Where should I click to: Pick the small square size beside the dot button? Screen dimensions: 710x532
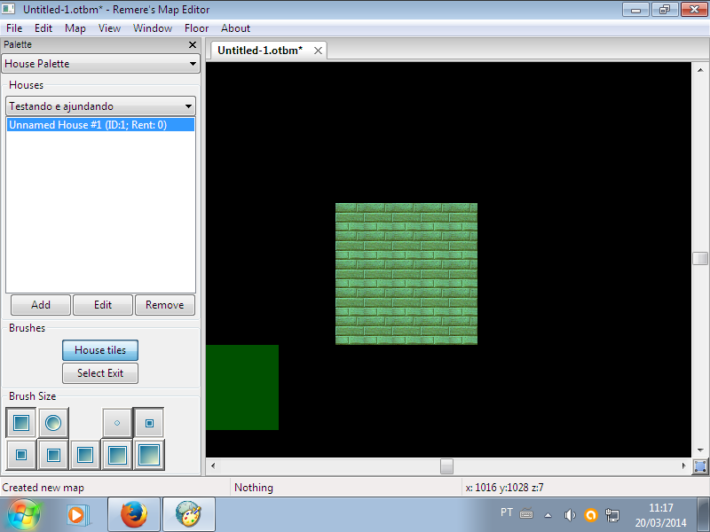149,423
